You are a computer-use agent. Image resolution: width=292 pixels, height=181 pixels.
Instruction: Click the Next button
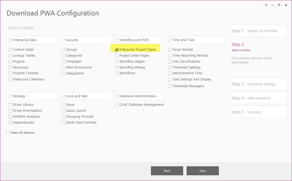[x=203, y=171]
